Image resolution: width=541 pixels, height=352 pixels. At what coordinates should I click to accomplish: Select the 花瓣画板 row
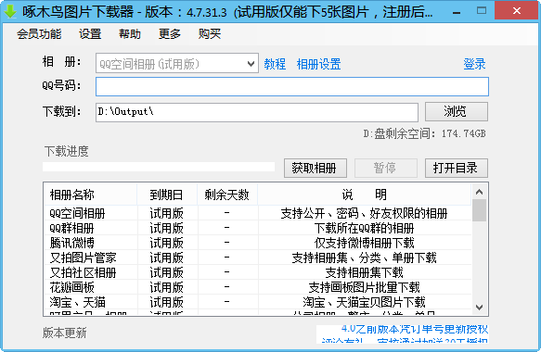(x=257, y=287)
